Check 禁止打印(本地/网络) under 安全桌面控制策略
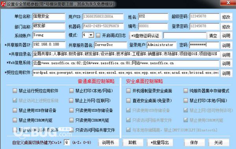236x149 pixels. pyautogui.click(x=186, y=101)
